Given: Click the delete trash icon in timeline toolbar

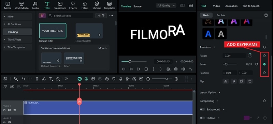Looking at the screenshot, I should tap(37, 79).
